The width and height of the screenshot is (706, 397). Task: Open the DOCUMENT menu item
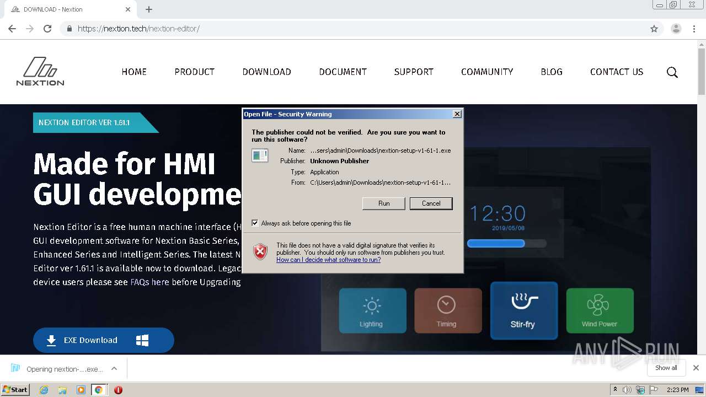[x=343, y=72]
